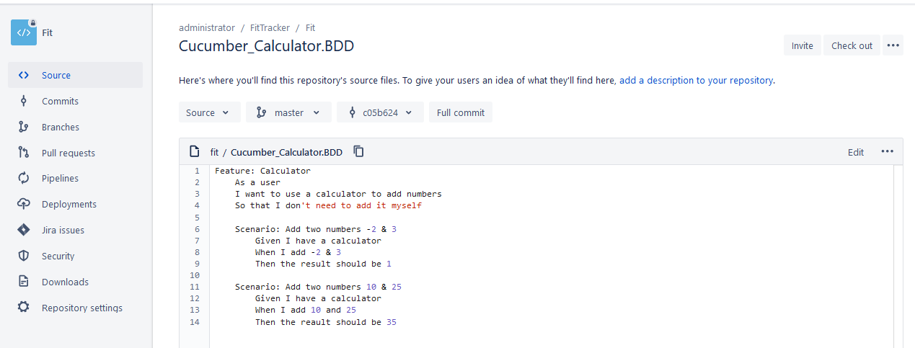Click line number 14 in code gutter
915x348 pixels.
(195, 322)
